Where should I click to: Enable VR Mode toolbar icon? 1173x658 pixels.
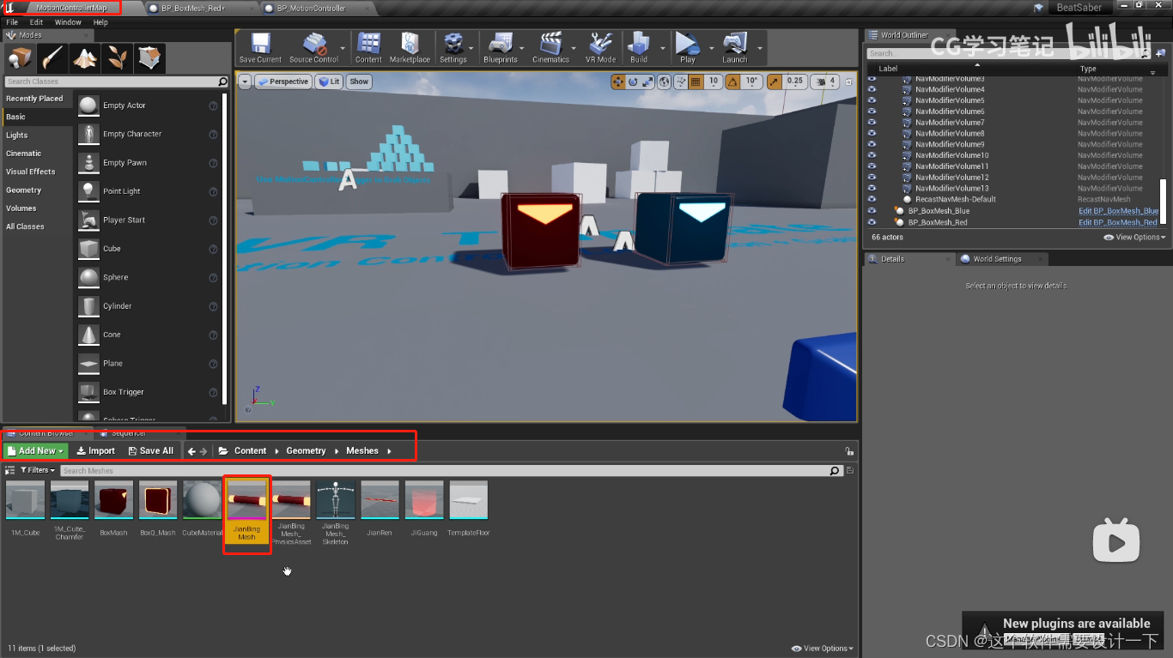point(601,48)
